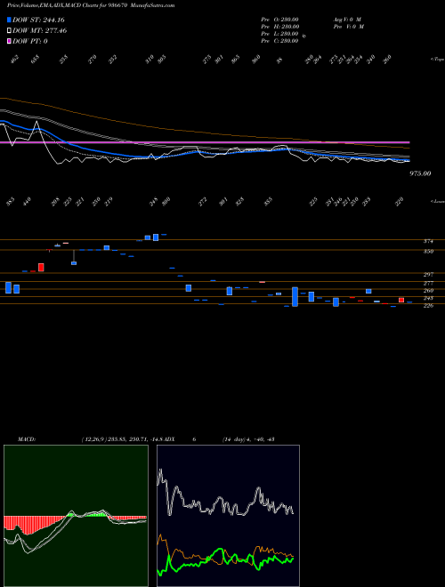The height and width of the screenshot is (587, 445).
Task: Click the 'Pre V: 0 M' volume text
Action: [348, 27]
